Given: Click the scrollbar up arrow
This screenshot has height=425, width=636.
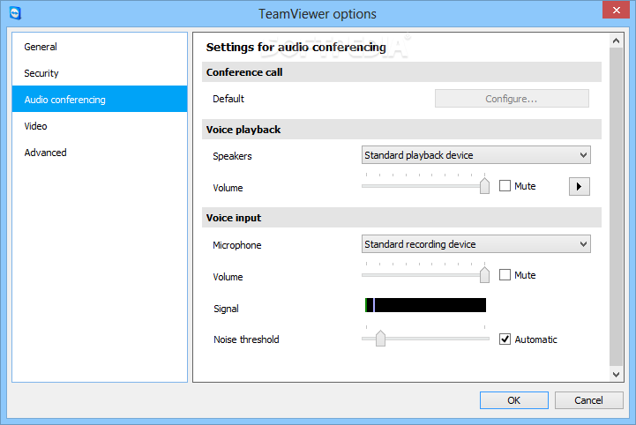Looking at the screenshot, I should click(616, 41).
